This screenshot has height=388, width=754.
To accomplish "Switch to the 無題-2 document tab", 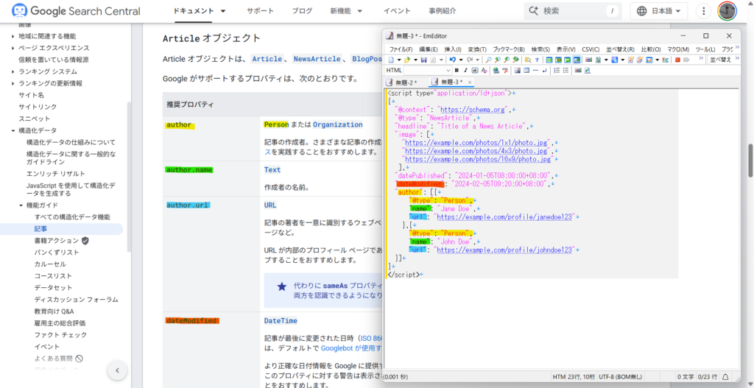I will pos(406,82).
